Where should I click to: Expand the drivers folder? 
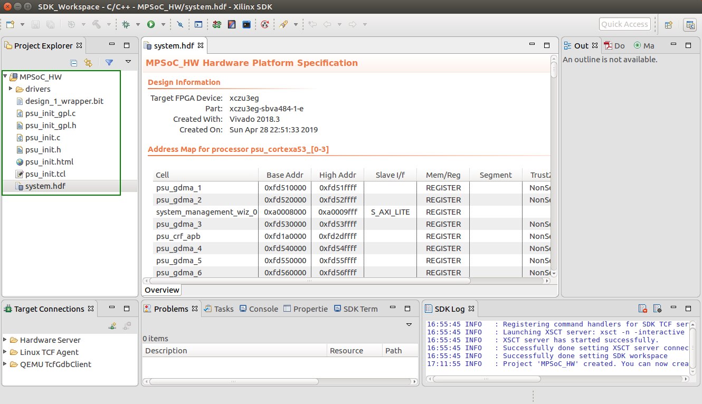[x=11, y=89]
